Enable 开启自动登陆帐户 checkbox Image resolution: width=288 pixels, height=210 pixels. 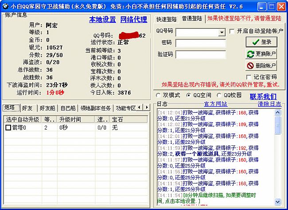232,31
